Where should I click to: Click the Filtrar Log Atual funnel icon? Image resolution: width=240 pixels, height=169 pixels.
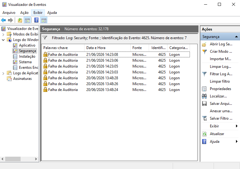point(204,74)
